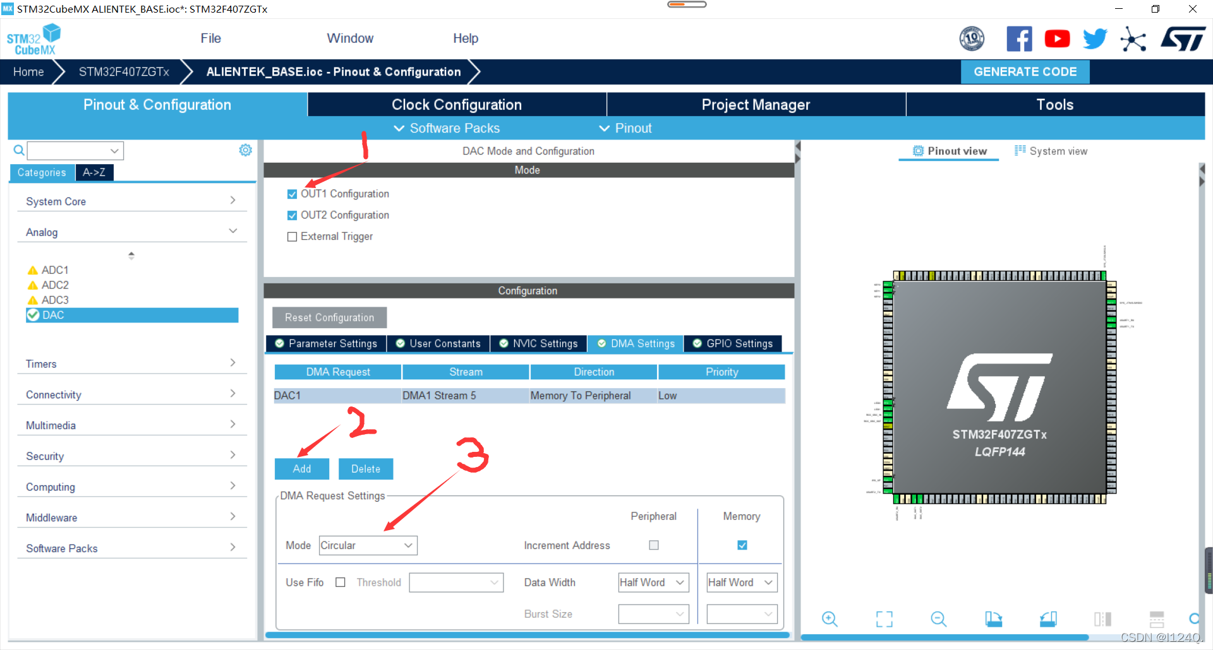
Task: Open the ST Twitter icon
Action: pyautogui.click(x=1095, y=39)
